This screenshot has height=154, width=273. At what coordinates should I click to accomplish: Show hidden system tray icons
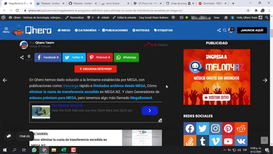click(225, 150)
